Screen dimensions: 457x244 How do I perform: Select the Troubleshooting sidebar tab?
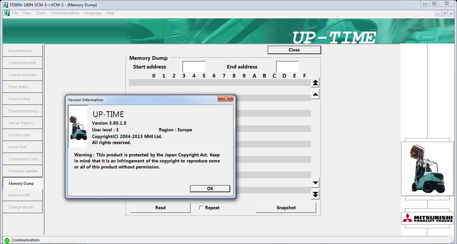(x=22, y=111)
